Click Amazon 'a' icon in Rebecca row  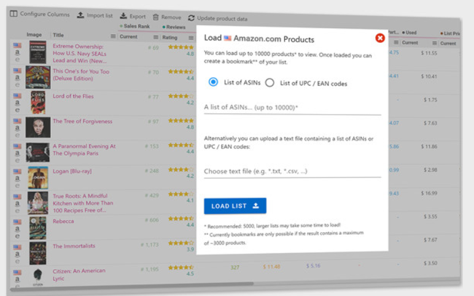(x=18, y=229)
